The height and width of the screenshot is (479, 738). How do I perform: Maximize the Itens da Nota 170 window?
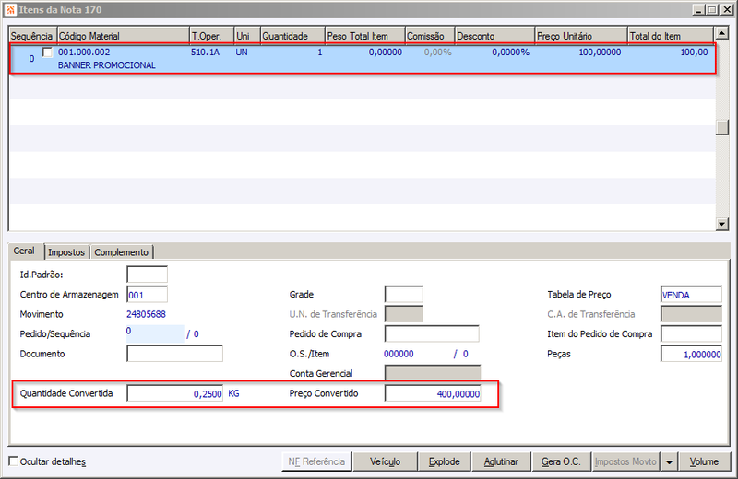click(x=712, y=9)
